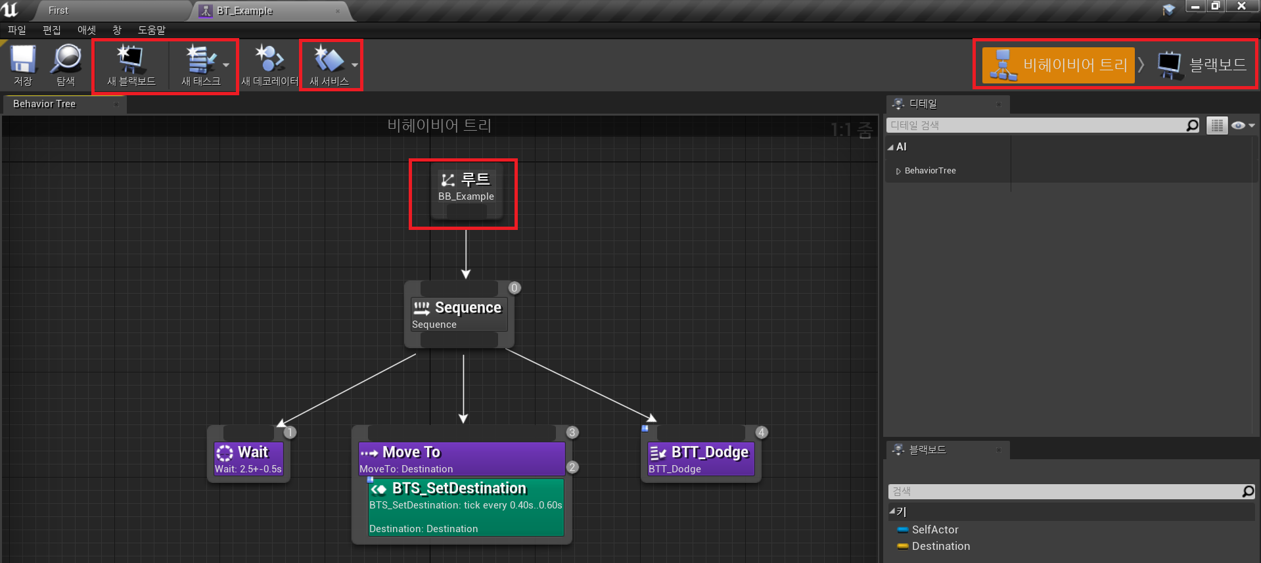This screenshot has width=1261, height=563.
Task: Open the new service dropdown arrow
Action: coord(355,65)
